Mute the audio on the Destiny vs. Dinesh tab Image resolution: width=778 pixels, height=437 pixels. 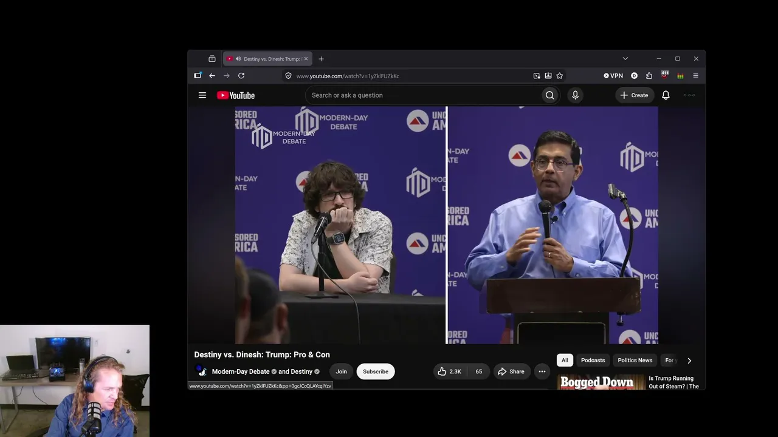coord(238,59)
